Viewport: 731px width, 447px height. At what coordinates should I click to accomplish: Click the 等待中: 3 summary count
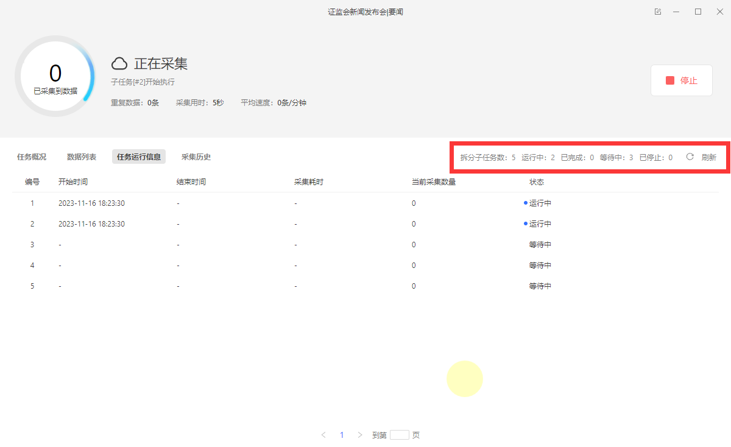[x=616, y=157]
